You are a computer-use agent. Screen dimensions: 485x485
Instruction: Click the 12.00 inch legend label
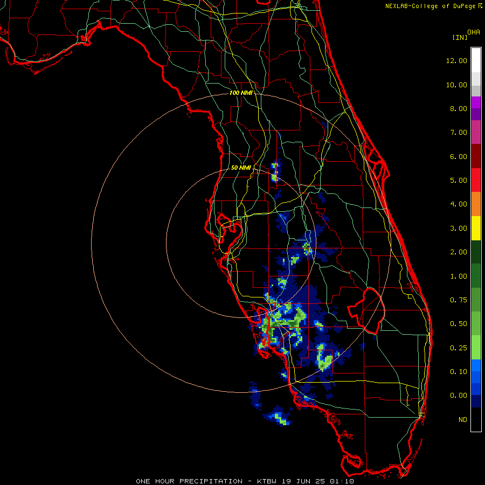point(456,60)
